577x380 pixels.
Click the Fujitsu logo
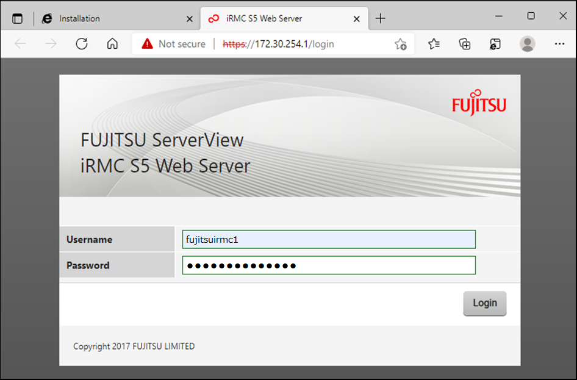point(479,102)
